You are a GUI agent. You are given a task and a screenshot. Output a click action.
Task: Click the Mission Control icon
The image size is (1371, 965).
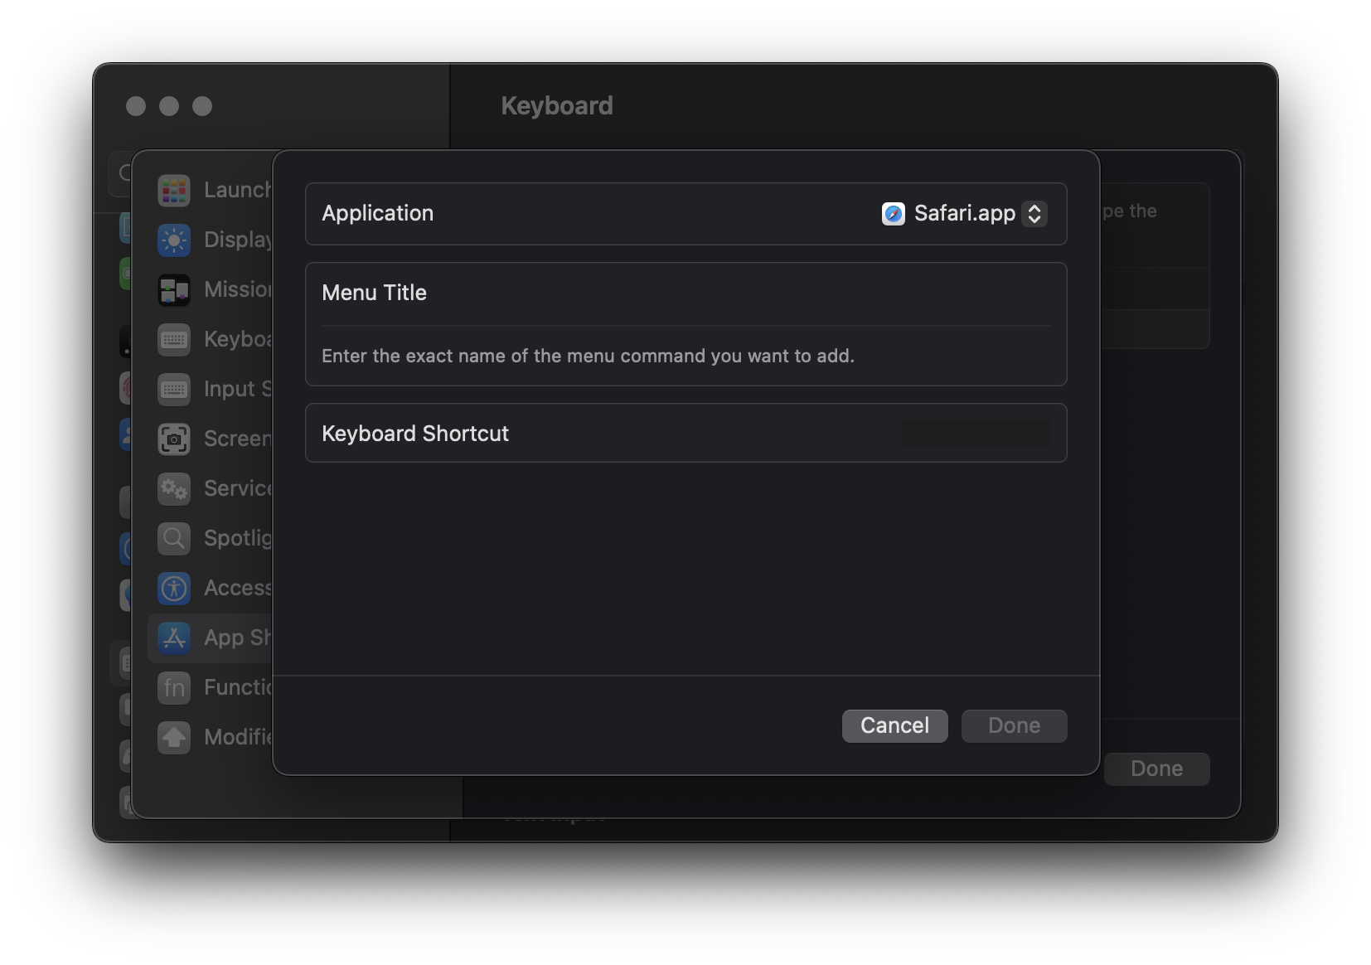coord(174,290)
